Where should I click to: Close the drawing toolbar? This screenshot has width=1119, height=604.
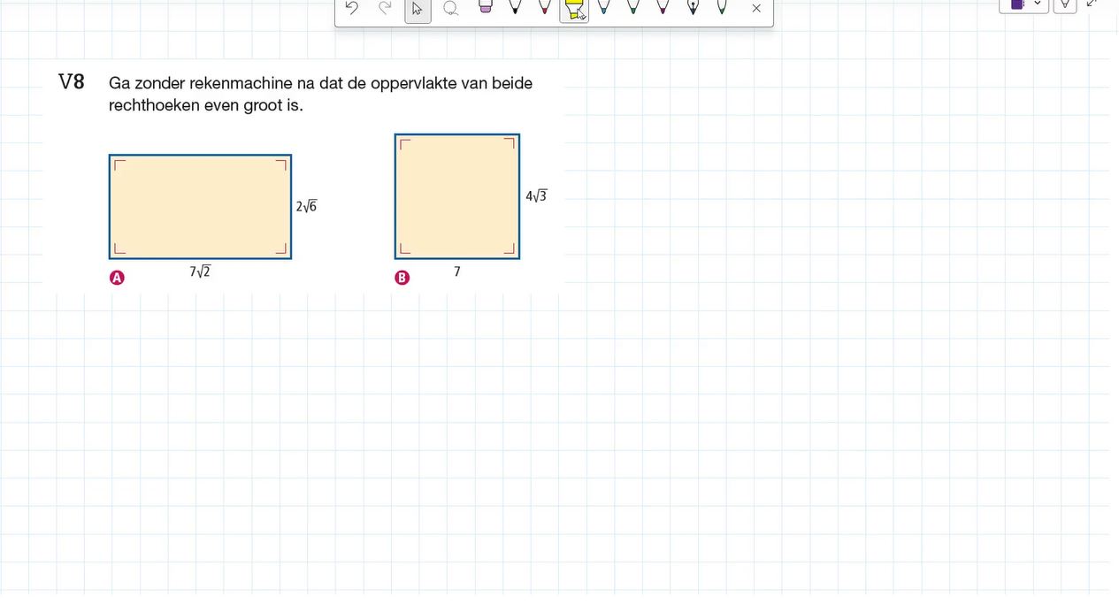(756, 8)
